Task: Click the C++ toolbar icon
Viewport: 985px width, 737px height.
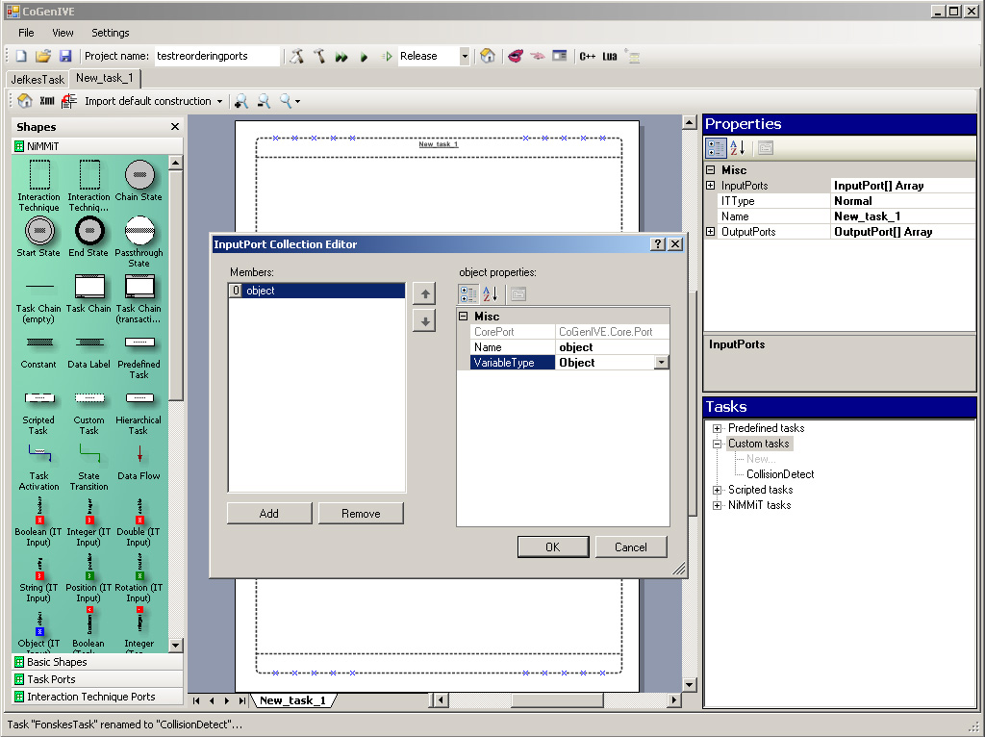Action: click(587, 57)
